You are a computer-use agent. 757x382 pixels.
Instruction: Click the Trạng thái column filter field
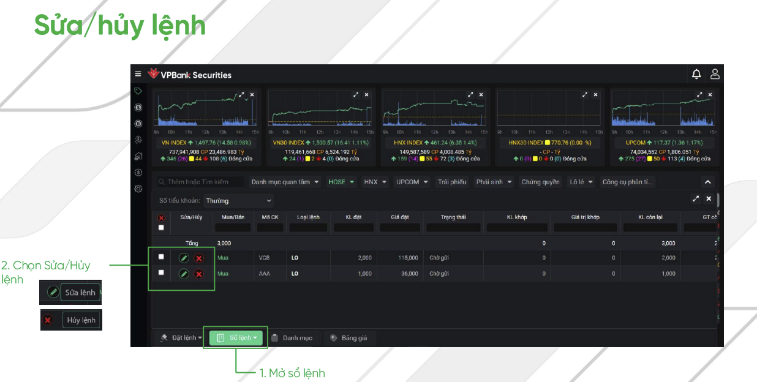[453, 228]
